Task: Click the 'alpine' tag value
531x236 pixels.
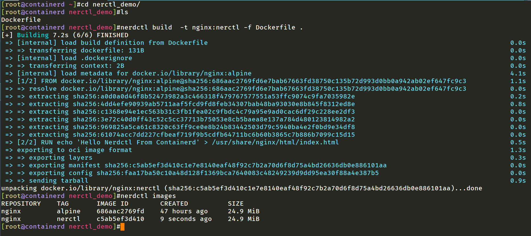Action: click(x=69, y=211)
